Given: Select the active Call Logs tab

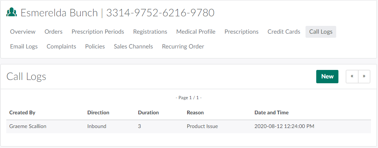Looking at the screenshot, I should 321,32.
